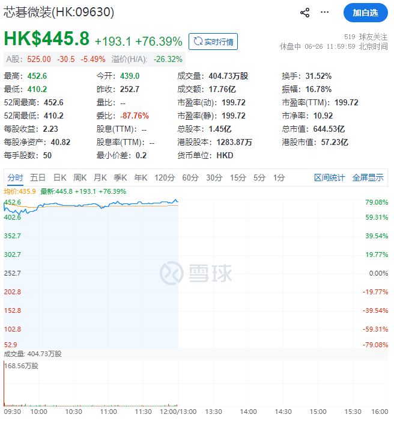Viewport: 394px width, 426px height.
Task: Select the 季K chart tab
Action: point(120,177)
